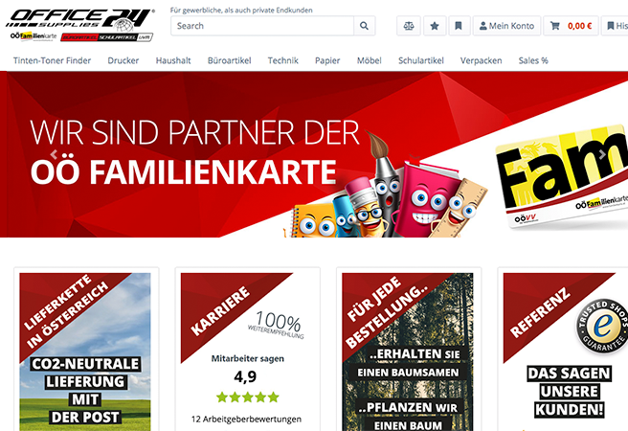628x431 pixels.
Task: Open the Möbel menu
Action: pos(369,60)
